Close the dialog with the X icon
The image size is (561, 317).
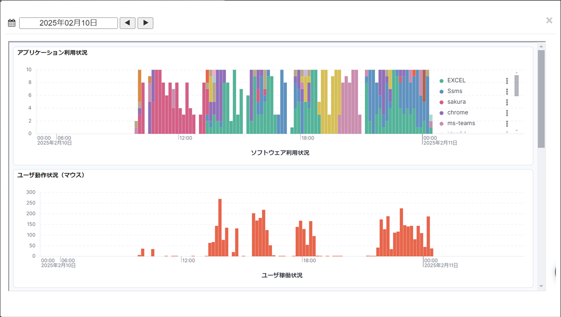point(549,20)
